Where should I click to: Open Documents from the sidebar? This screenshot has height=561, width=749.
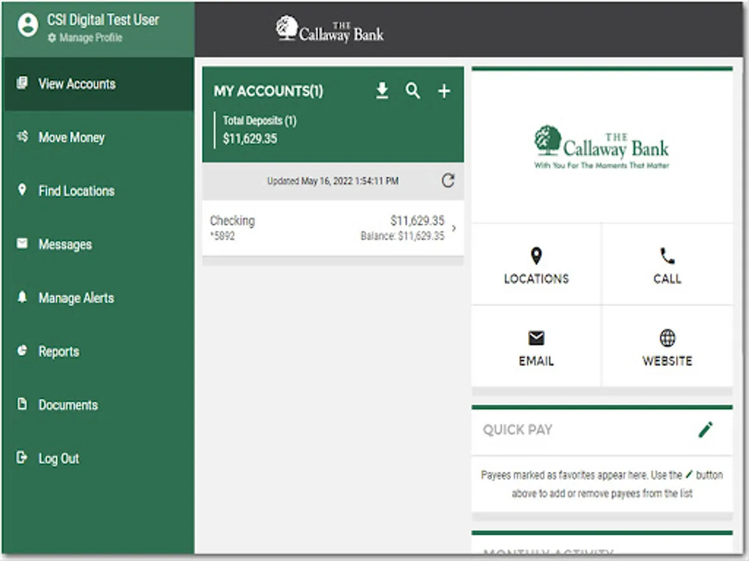[x=99, y=405]
